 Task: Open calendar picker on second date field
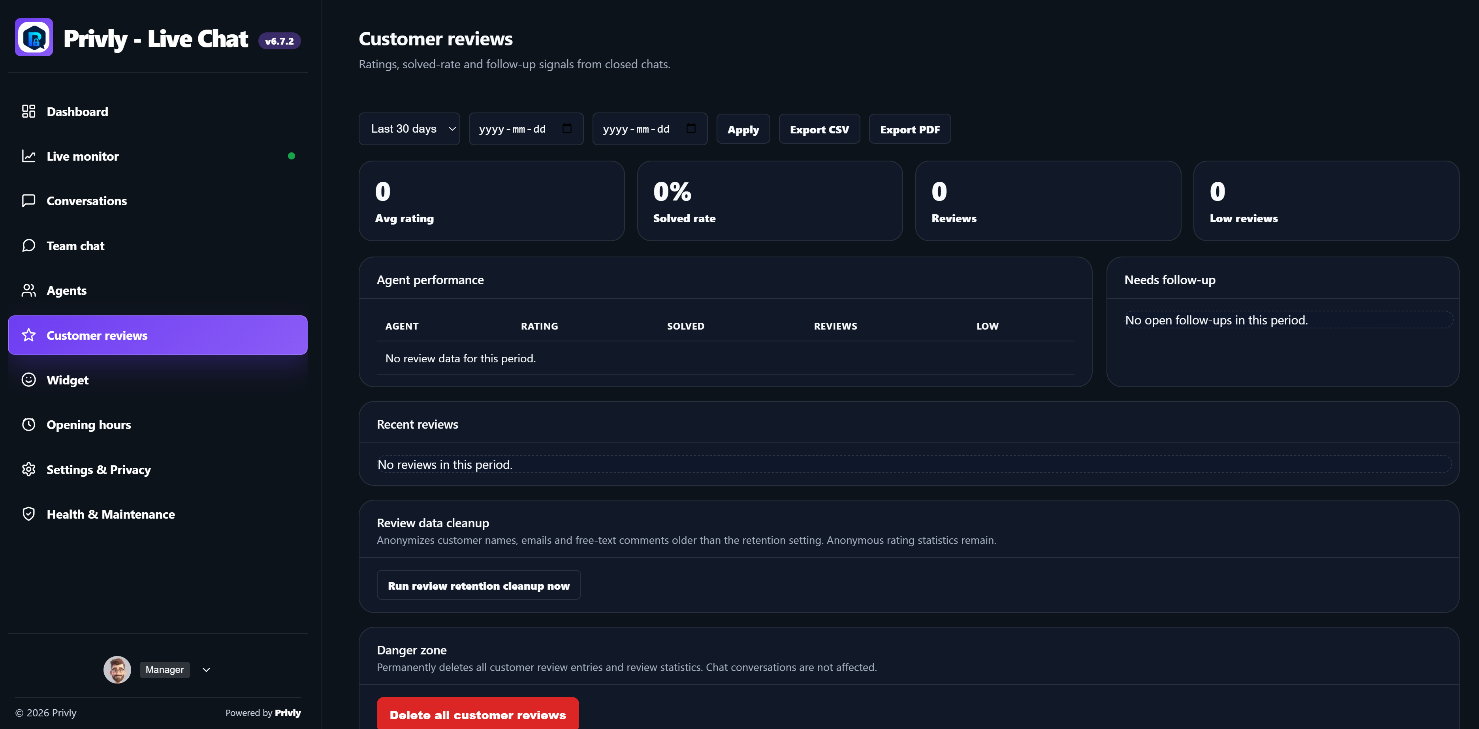pyautogui.click(x=691, y=129)
